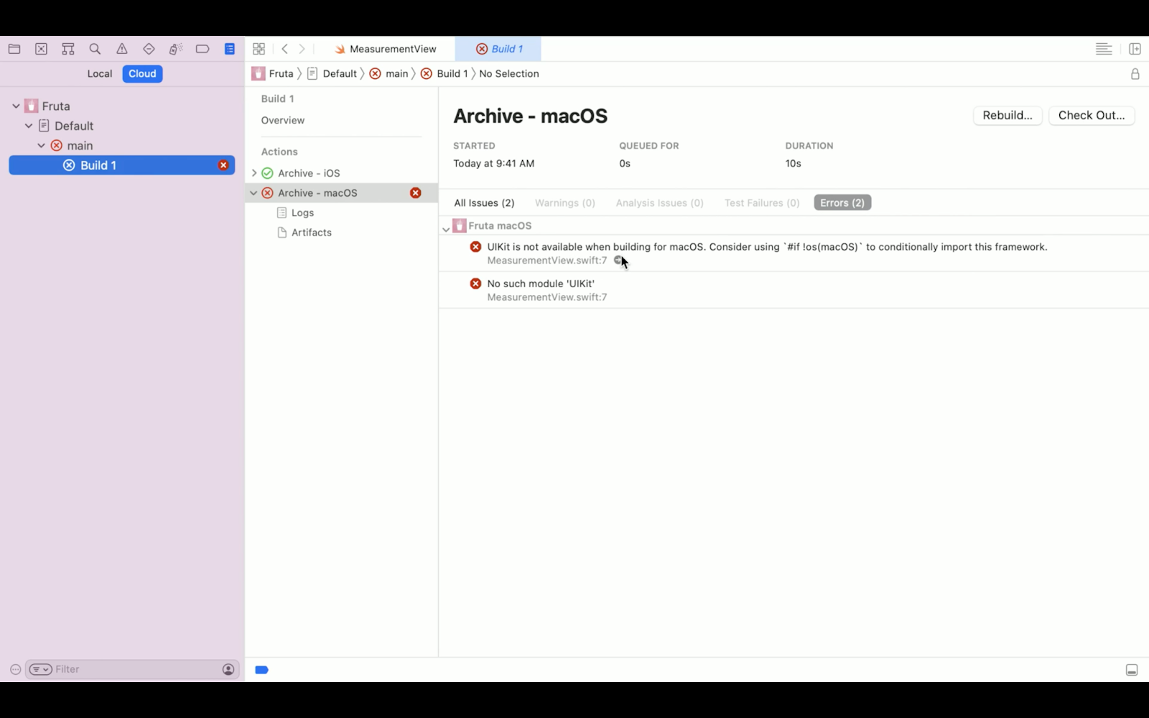
Task: Collapse the Fruta macOS issues group
Action: tap(446, 230)
